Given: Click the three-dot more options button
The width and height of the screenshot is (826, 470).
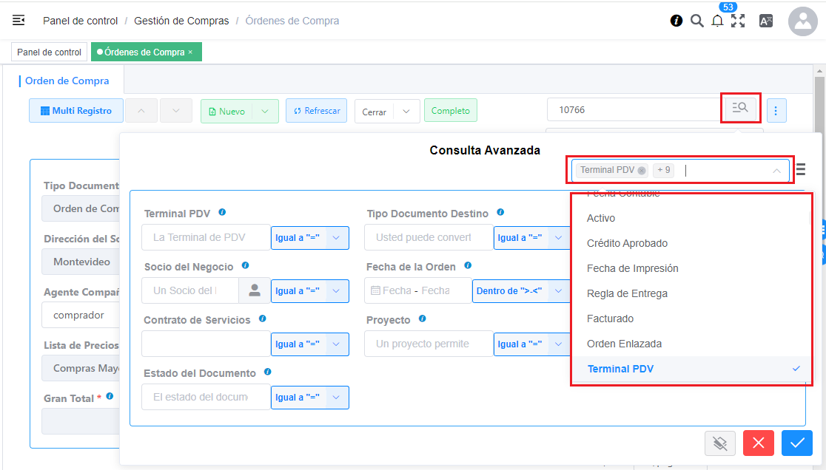Looking at the screenshot, I should coord(776,111).
